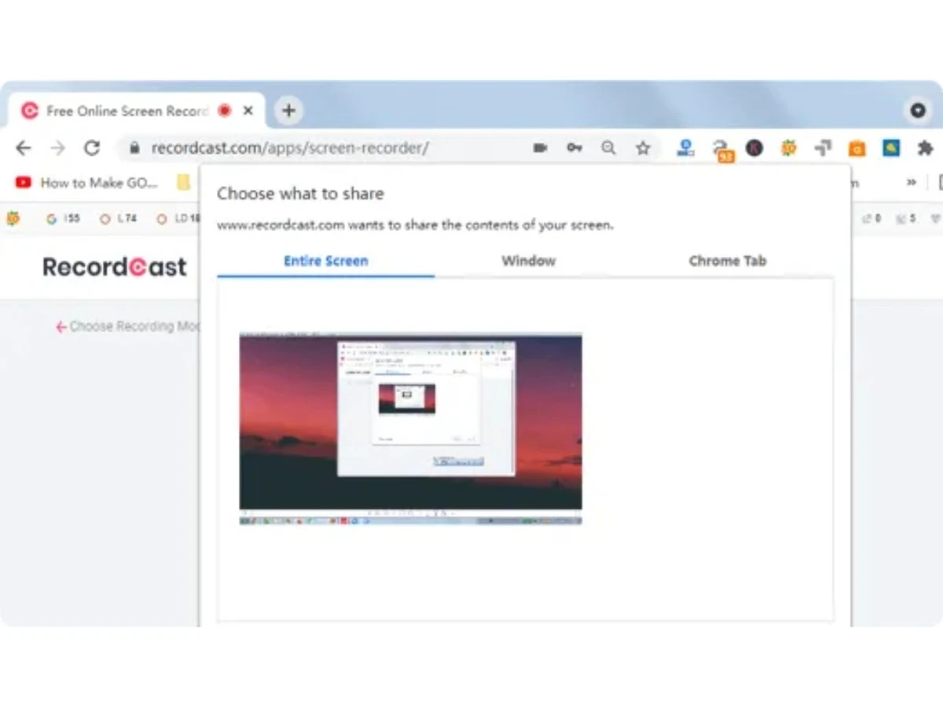The height and width of the screenshot is (707, 943).
Task: Click the L 74 indicator in the SEO bar
Action: pos(118,219)
